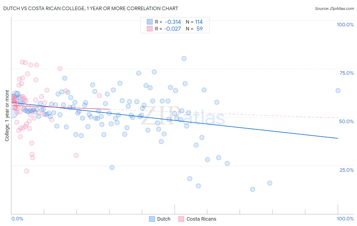This screenshot has width=357, height=226.
Task: Click the N = 114 value in the legend
Action: pos(194,22)
